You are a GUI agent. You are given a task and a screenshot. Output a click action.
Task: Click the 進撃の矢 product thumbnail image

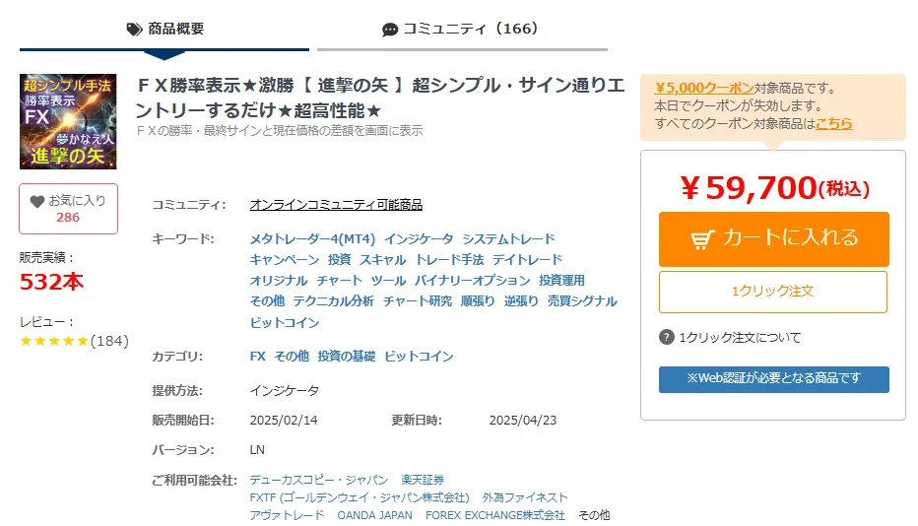click(x=68, y=121)
